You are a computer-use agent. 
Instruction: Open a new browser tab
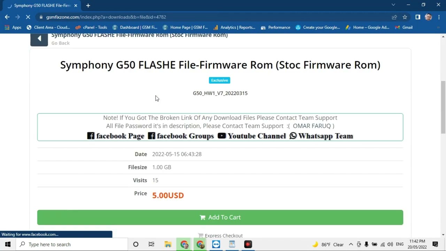(88, 6)
